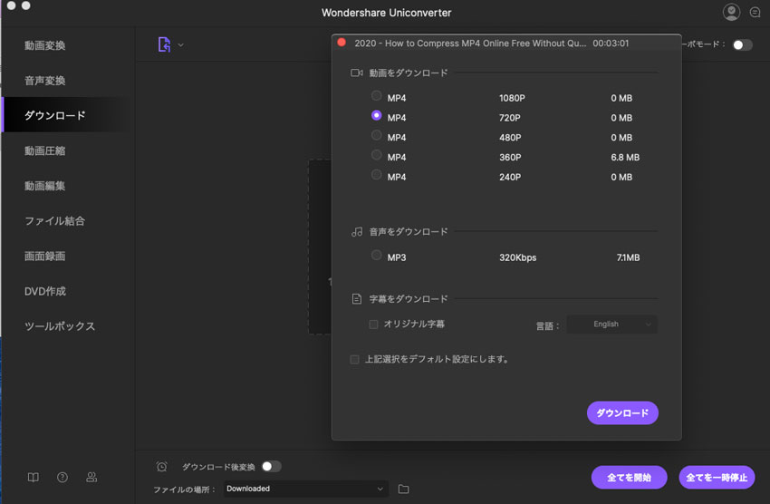Select MP4 720P radio option
Image resolution: width=770 pixels, height=504 pixels.
[x=377, y=115]
